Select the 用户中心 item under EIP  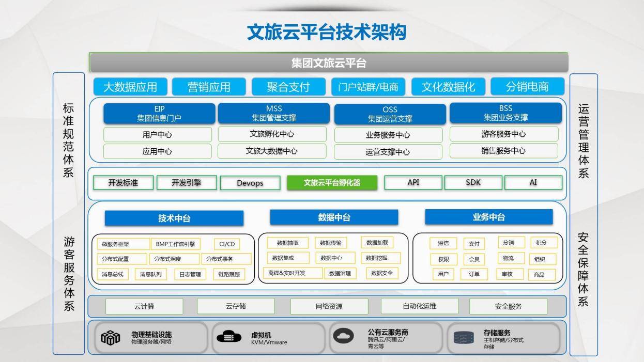(159, 134)
